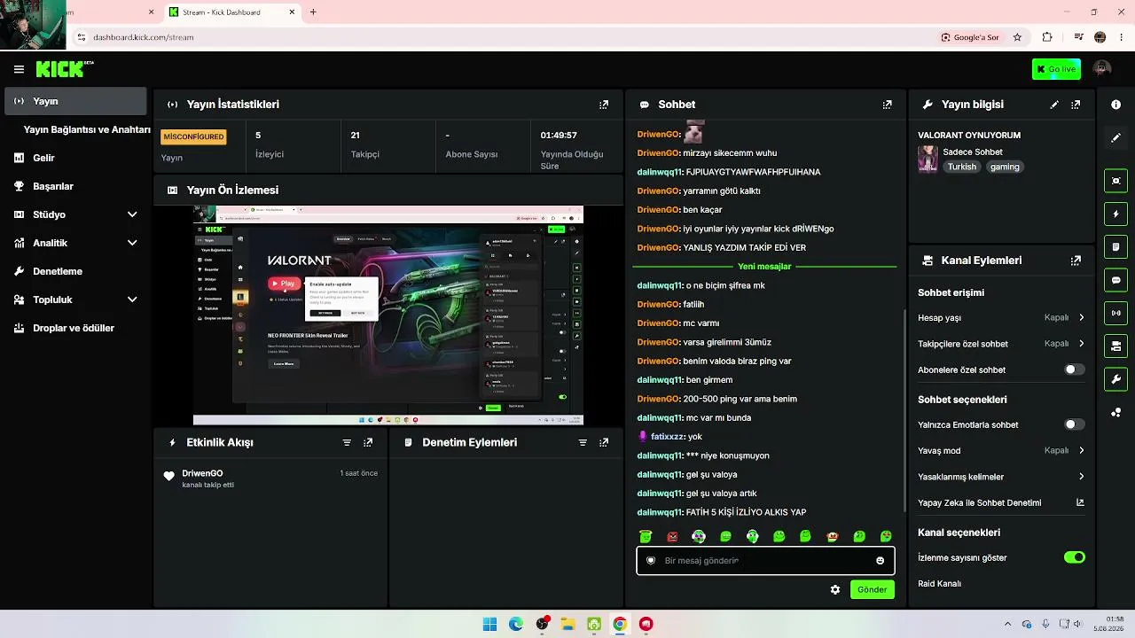
Task: Open Denetleme in the sidebar
Action: (x=75, y=271)
